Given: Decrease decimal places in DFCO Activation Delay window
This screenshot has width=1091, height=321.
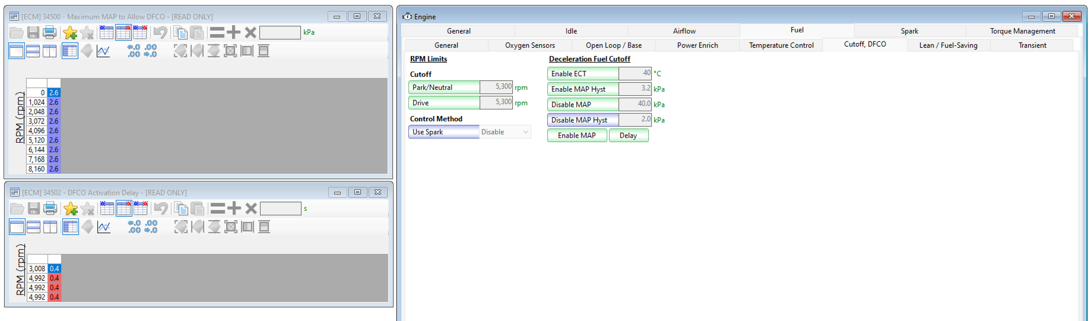Looking at the screenshot, I should click(x=151, y=227).
